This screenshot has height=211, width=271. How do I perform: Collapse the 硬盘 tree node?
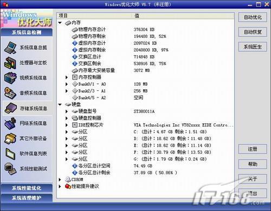tap(60, 104)
